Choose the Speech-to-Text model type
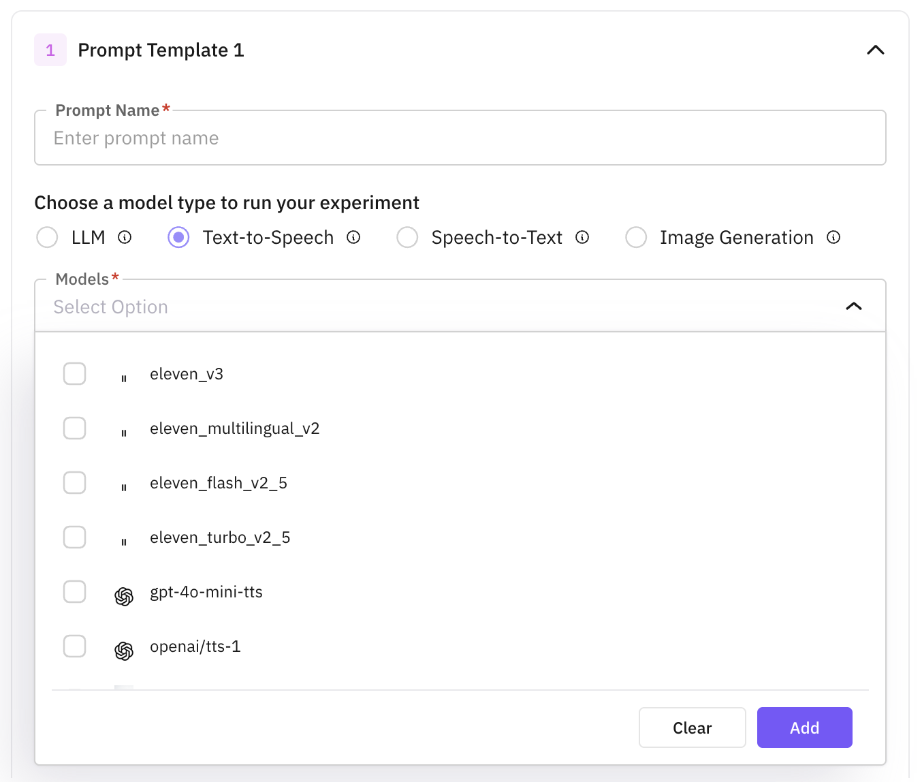922x782 pixels. click(x=407, y=238)
